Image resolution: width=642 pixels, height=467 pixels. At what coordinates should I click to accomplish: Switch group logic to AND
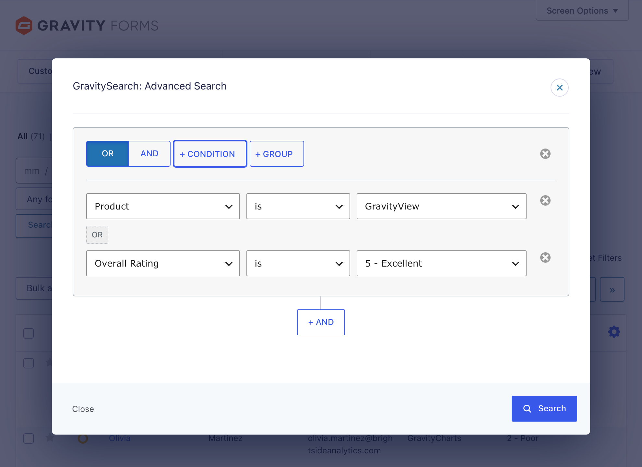pos(149,154)
